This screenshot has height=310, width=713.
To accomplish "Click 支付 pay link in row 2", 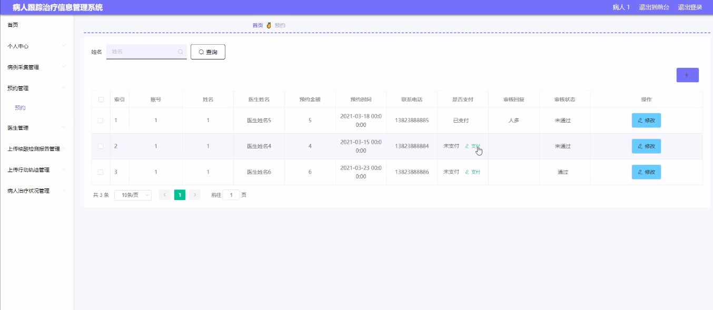I will (x=473, y=146).
